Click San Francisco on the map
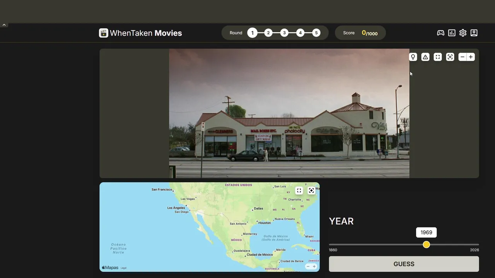Viewport: 495px width, 278px height. coord(162,190)
